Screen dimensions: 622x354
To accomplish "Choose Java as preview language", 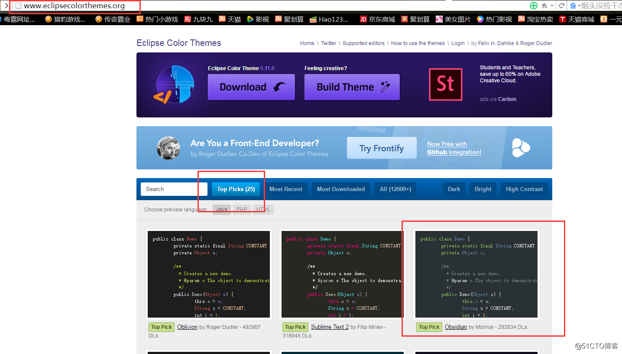I will (221, 210).
